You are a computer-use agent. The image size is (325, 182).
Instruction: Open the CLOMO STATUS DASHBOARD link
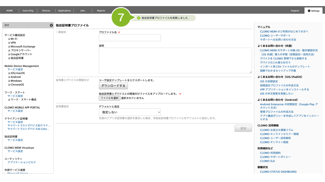pyautogui.click(x=278, y=172)
